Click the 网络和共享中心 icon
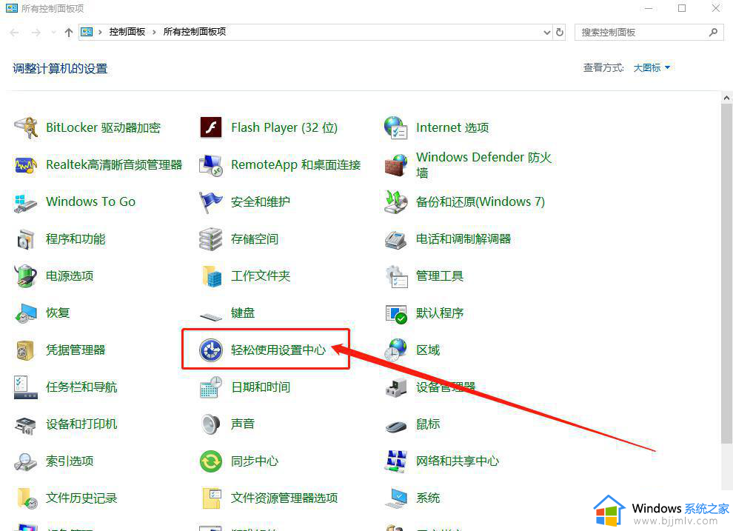 [396, 461]
